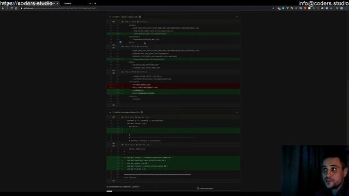The image size is (349, 196).
Task: Expand lines above first docker-compose.yml hunk
Action: [113, 22]
